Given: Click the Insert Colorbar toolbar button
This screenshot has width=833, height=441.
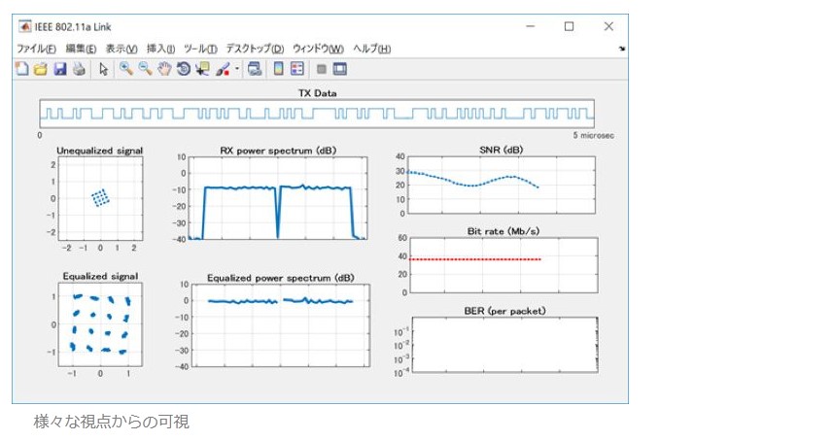Looking at the screenshot, I should 278,69.
